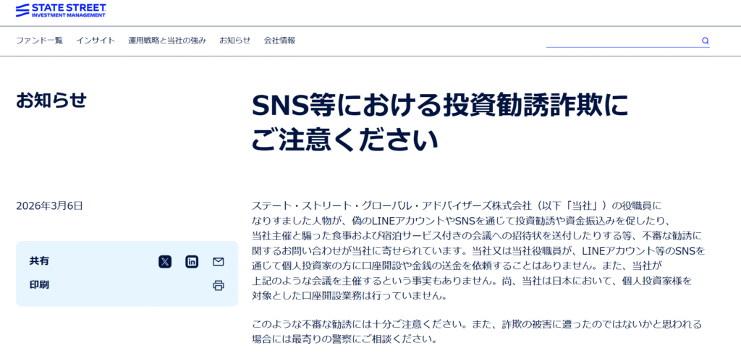The image size is (741, 361).
Task: Share the notice on X
Action: 165,261
